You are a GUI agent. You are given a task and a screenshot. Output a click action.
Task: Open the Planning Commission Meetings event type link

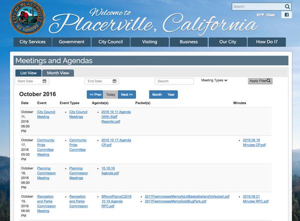(78, 173)
